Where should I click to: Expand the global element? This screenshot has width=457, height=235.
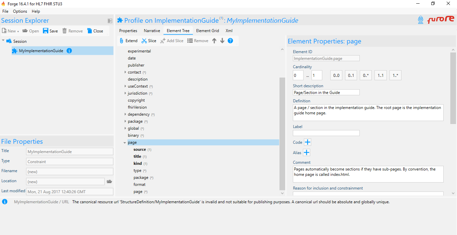pyautogui.click(x=125, y=128)
